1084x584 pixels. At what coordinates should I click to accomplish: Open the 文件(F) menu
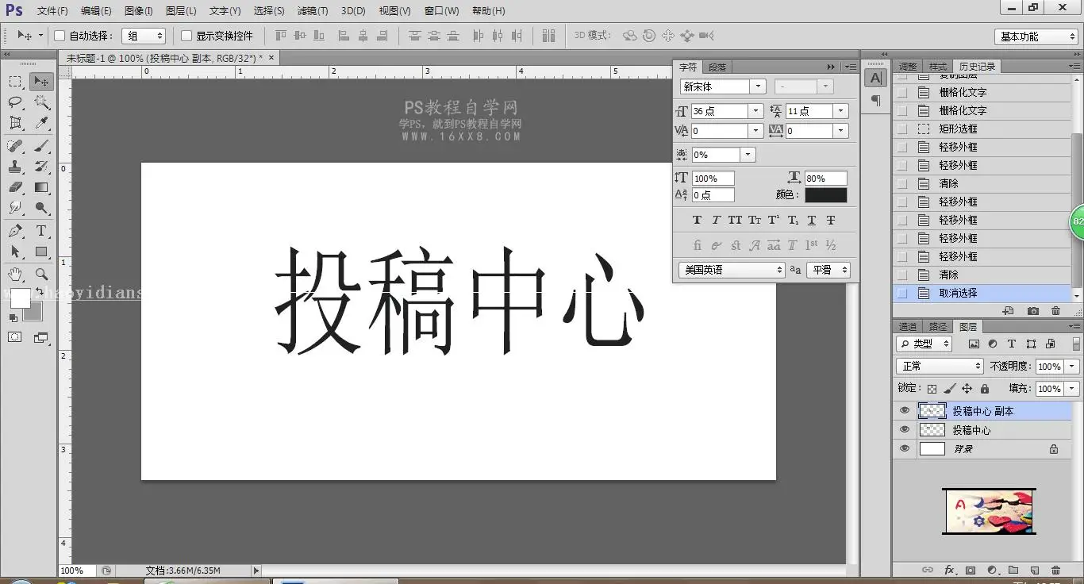52,11
